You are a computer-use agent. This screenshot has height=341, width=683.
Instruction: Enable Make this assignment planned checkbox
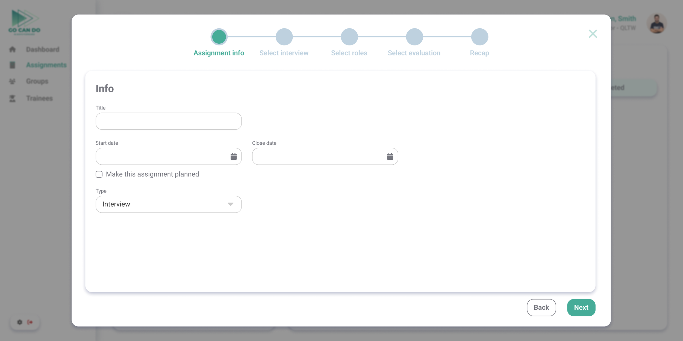click(x=99, y=174)
